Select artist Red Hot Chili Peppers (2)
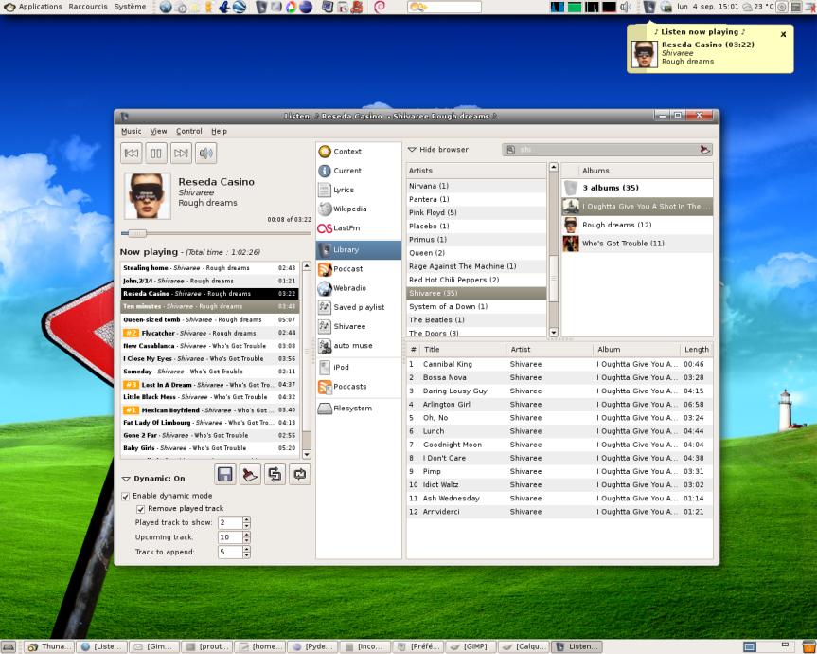 pyautogui.click(x=476, y=280)
